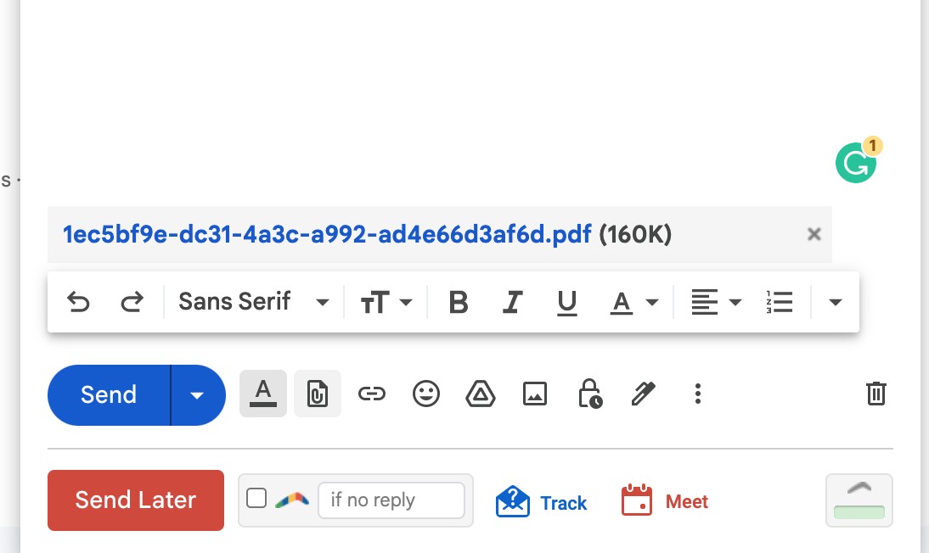Click the Send Later button
The width and height of the screenshot is (929, 553).
tap(136, 500)
